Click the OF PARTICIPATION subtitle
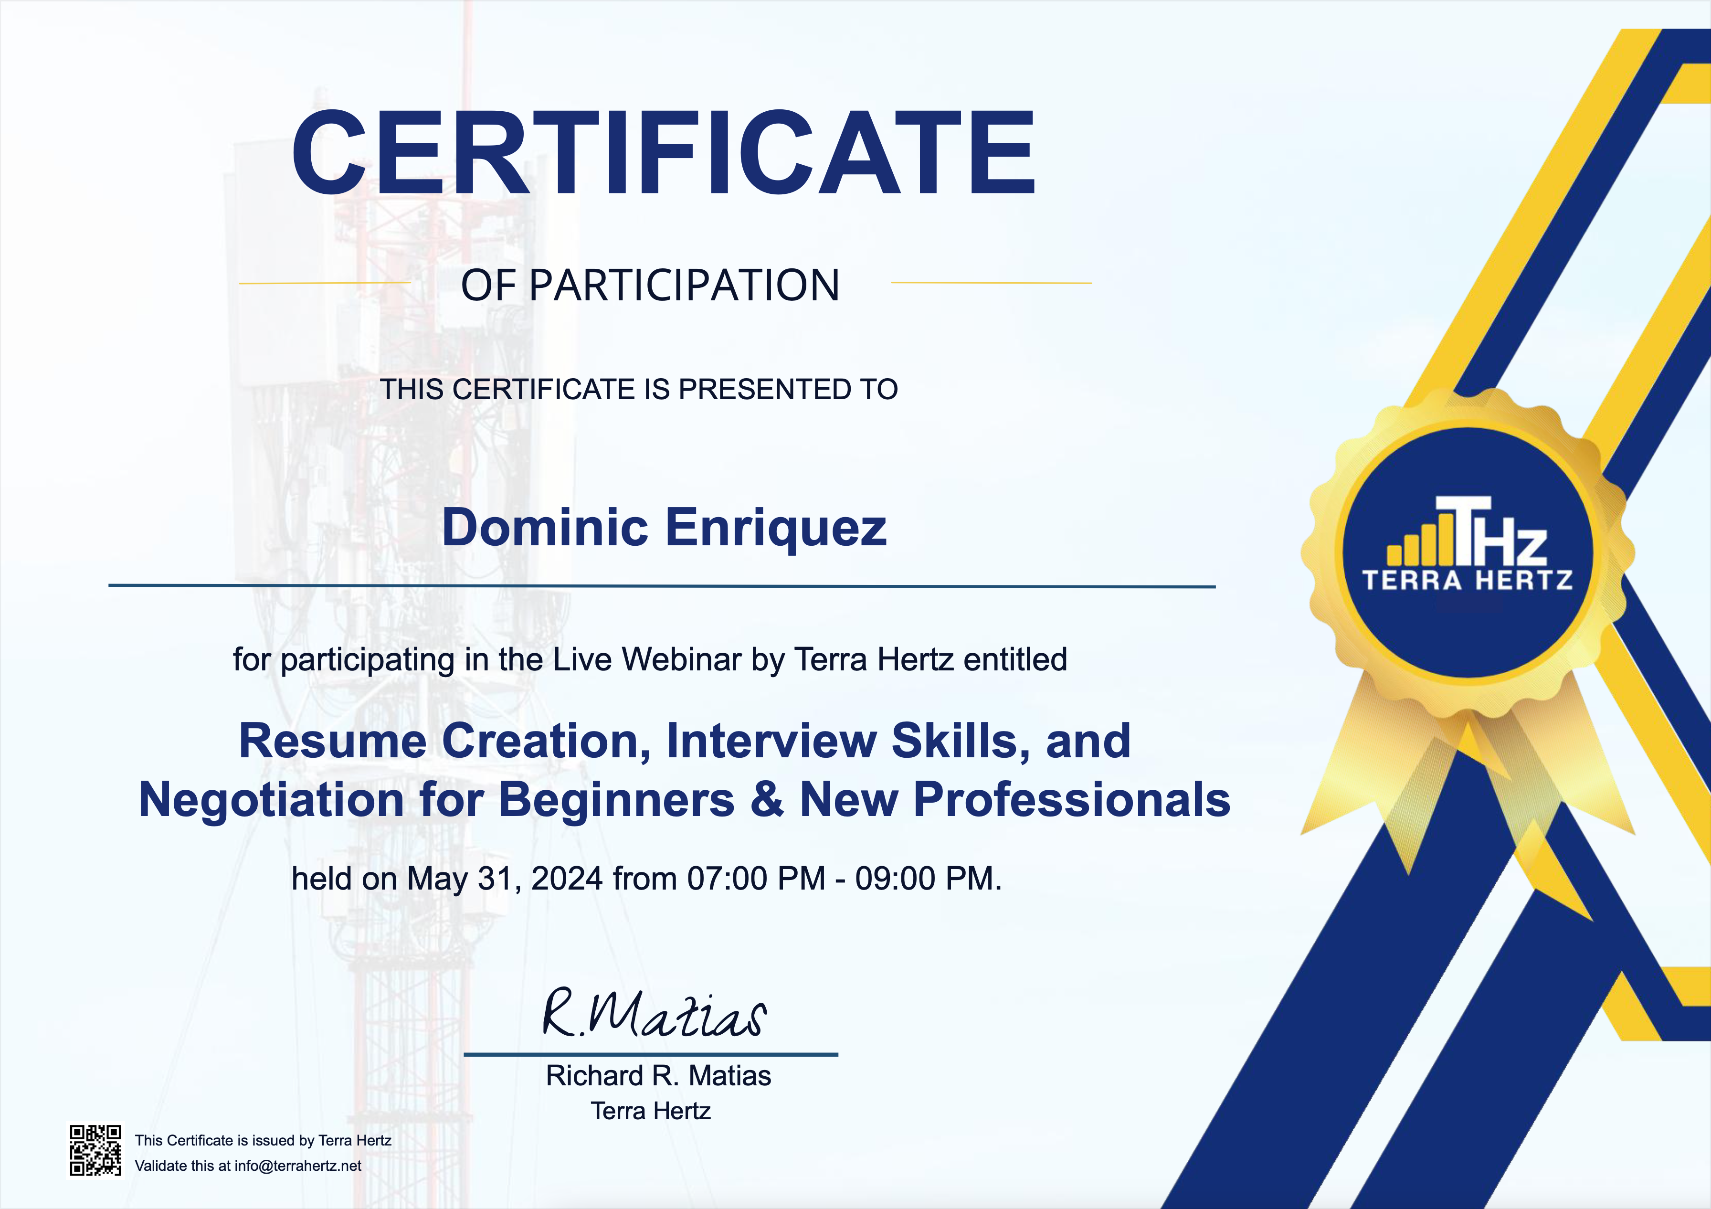Screen dimensions: 1711x1209 coord(650,285)
